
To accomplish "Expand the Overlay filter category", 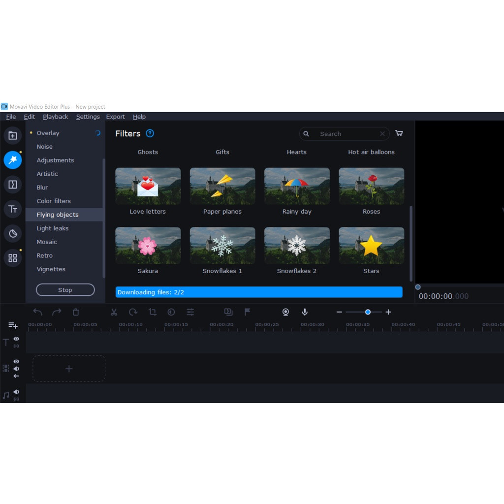I will [x=48, y=133].
